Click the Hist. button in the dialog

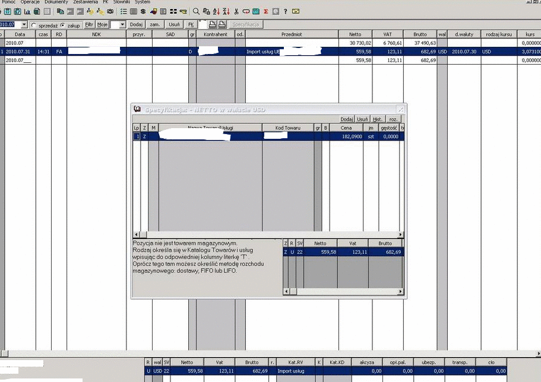[378, 119]
